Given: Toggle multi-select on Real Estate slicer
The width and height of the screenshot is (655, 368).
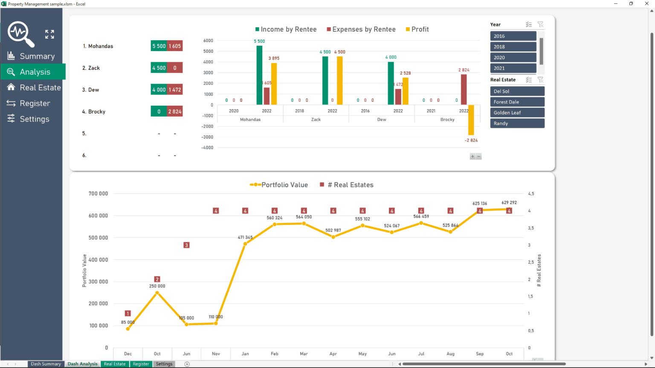Looking at the screenshot, I should pyautogui.click(x=529, y=80).
